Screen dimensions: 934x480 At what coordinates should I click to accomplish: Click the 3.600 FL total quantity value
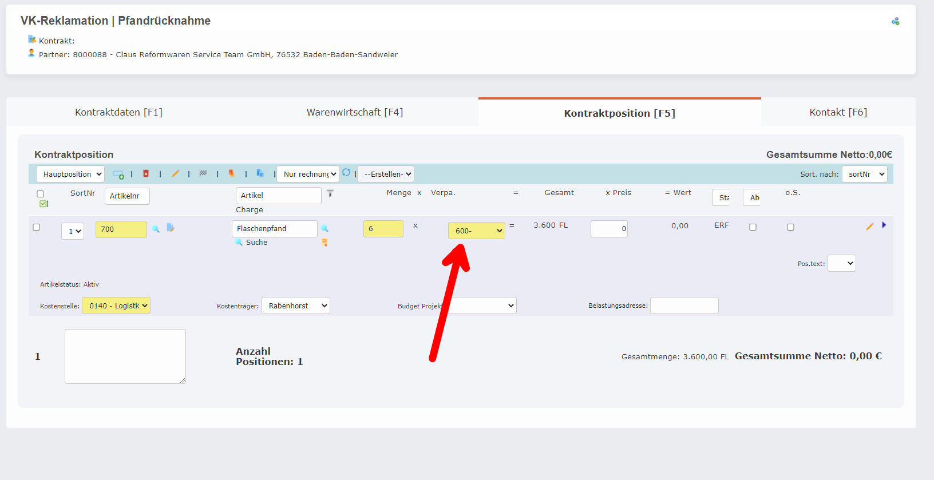551,225
